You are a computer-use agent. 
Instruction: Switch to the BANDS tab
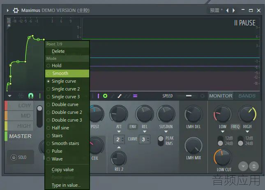click(x=247, y=96)
